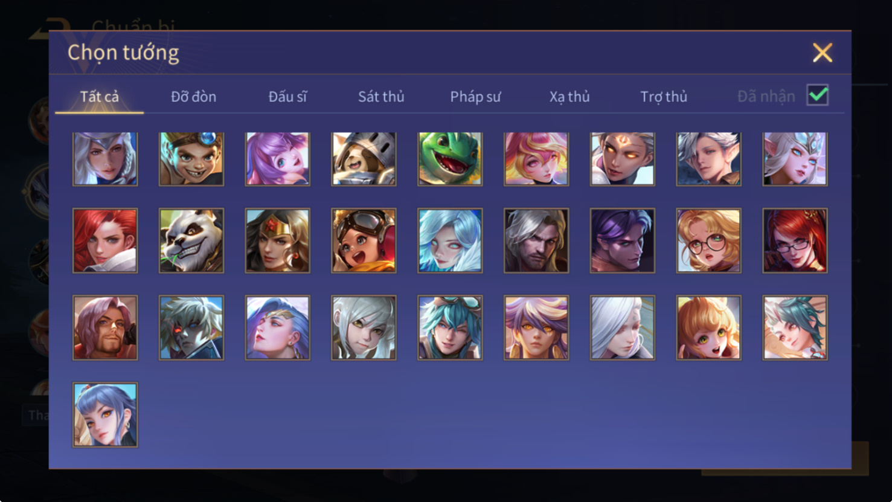
Task: Open the Đấu sĩ tab
Action: [287, 97]
